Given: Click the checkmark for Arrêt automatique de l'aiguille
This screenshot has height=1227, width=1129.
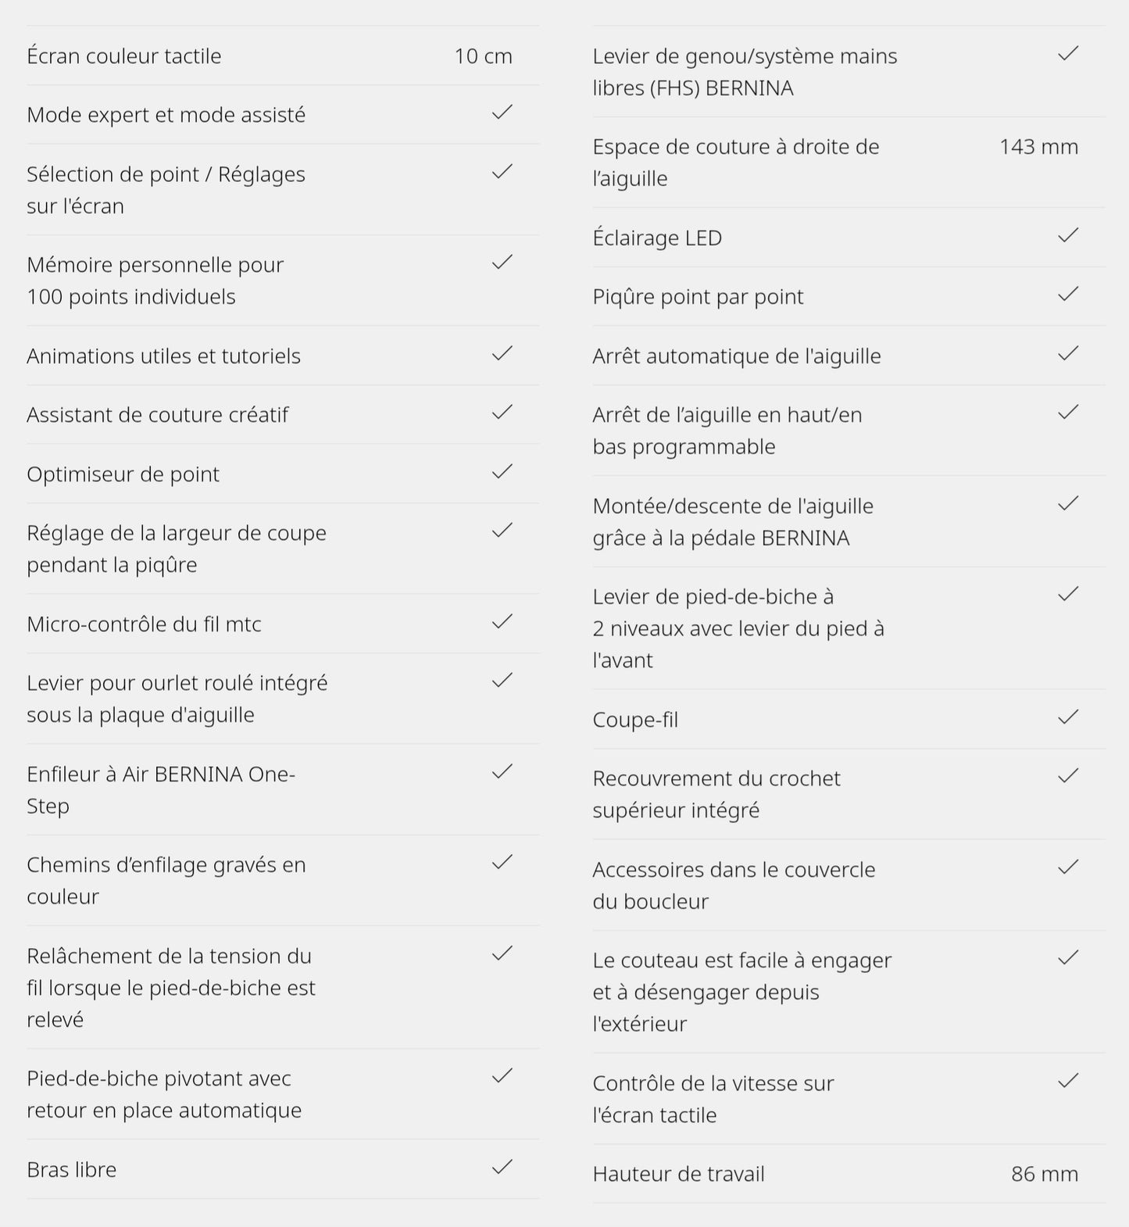Looking at the screenshot, I should (x=1067, y=353).
